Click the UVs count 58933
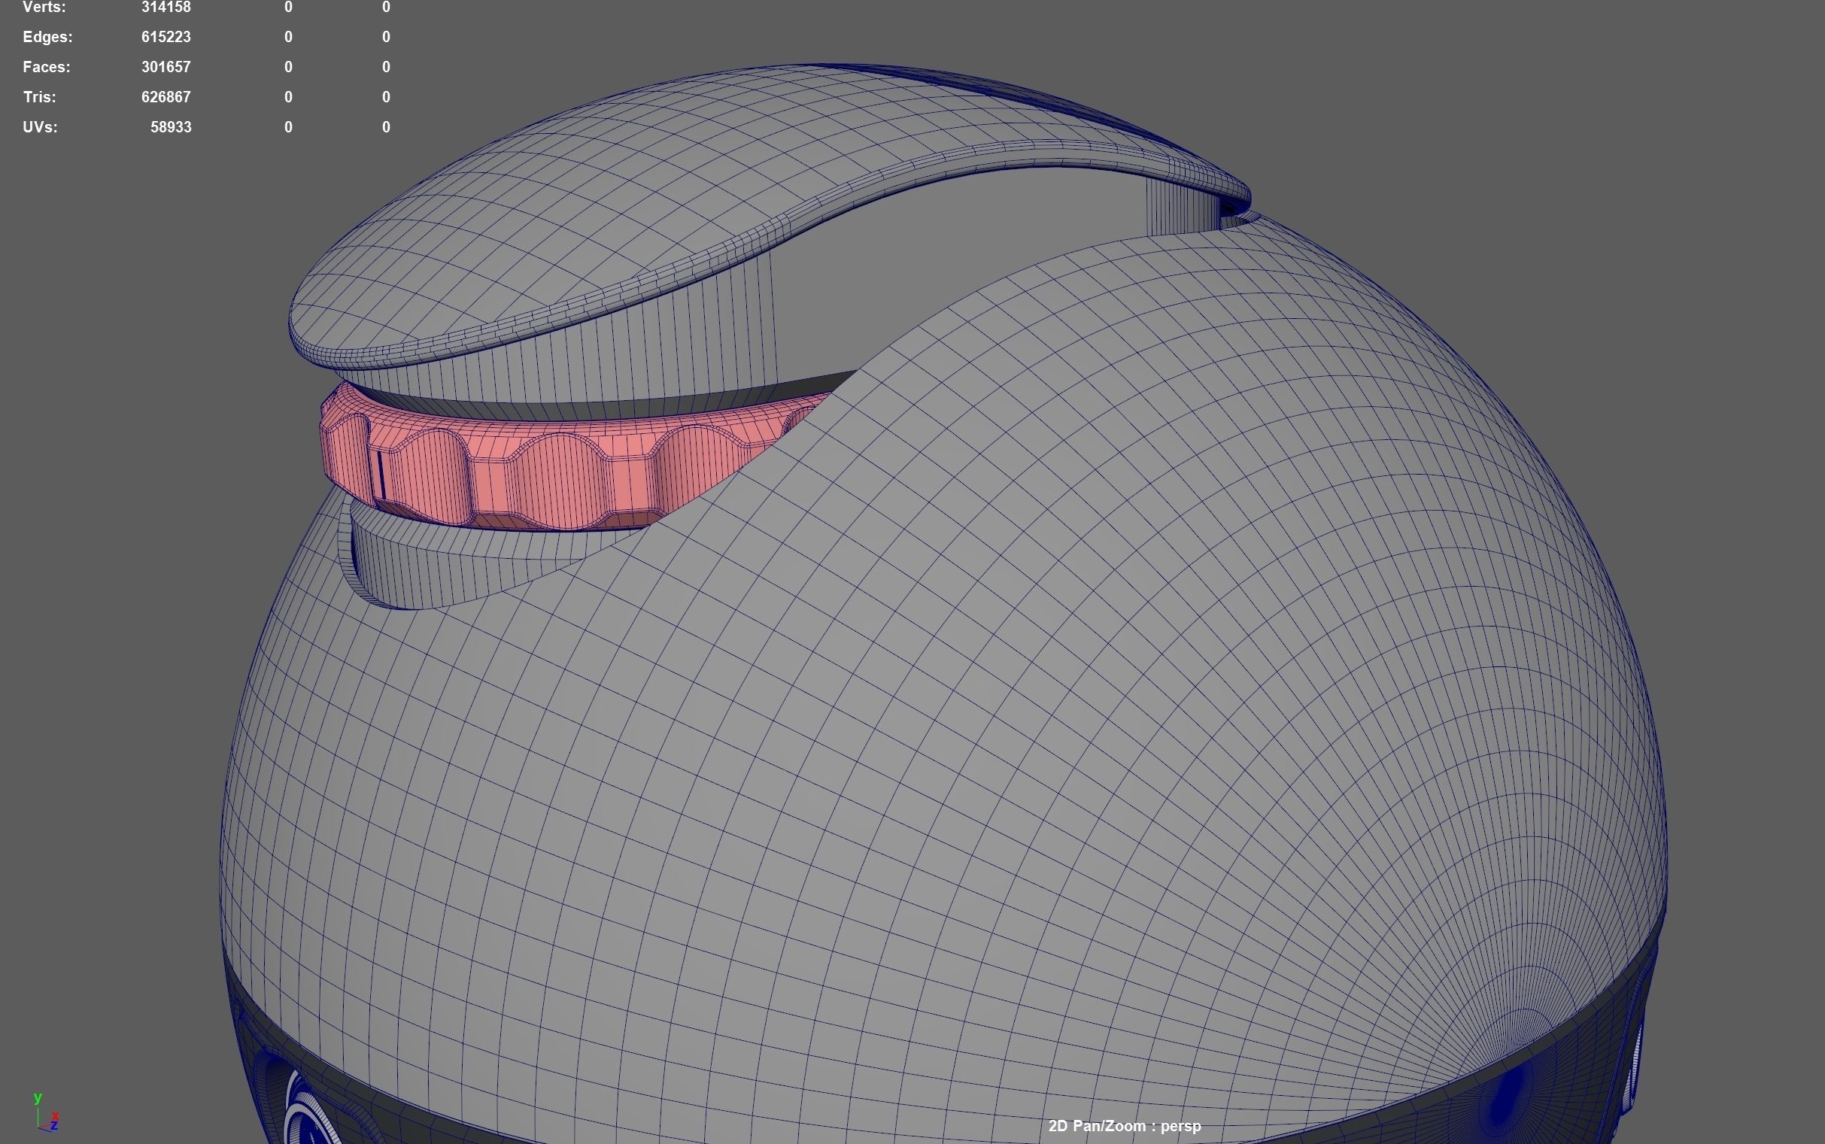The image size is (1825, 1144). click(171, 128)
